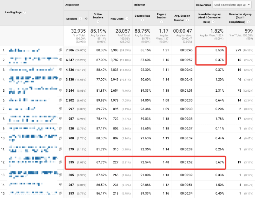
Task: Click the help icon under Bounce Rate
Action: [x=142, y=20]
